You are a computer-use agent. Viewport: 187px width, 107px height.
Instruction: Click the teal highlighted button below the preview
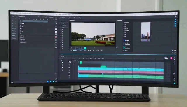85,48
